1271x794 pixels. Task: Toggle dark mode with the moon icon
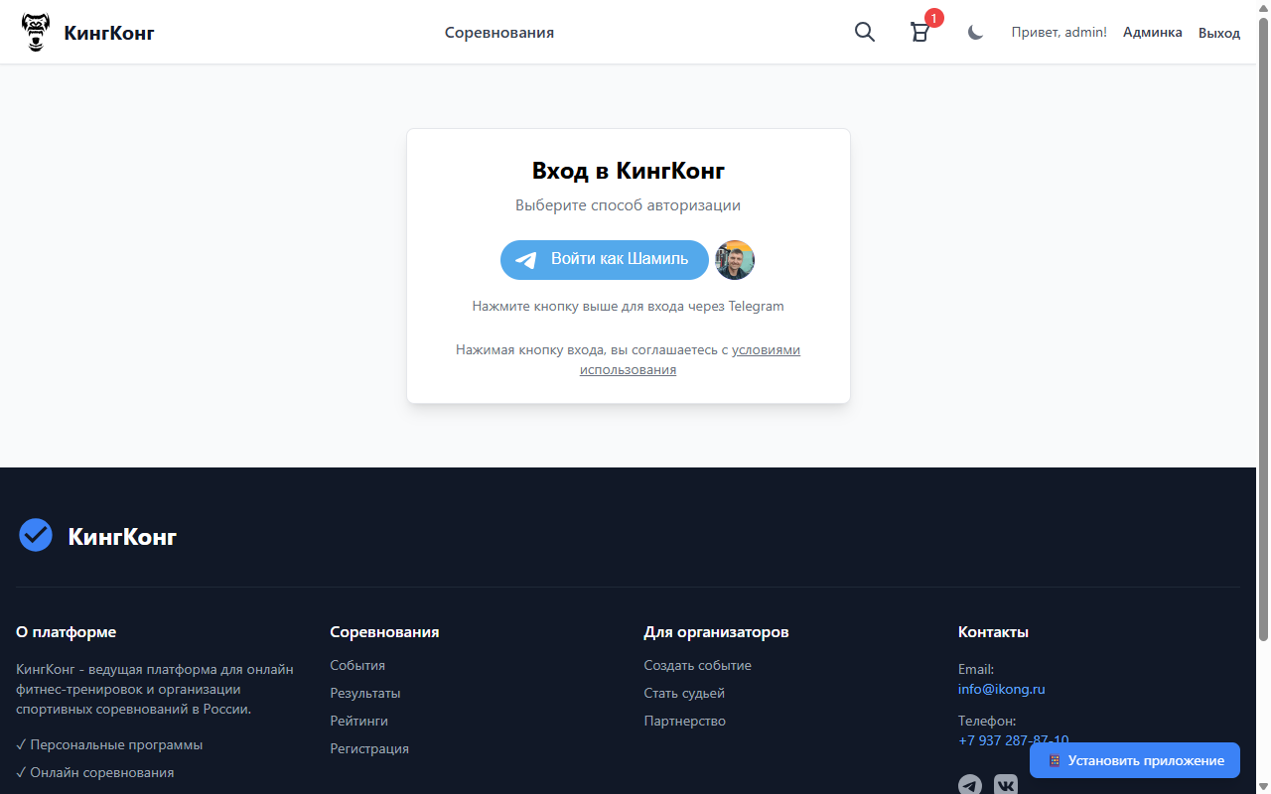(x=974, y=32)
